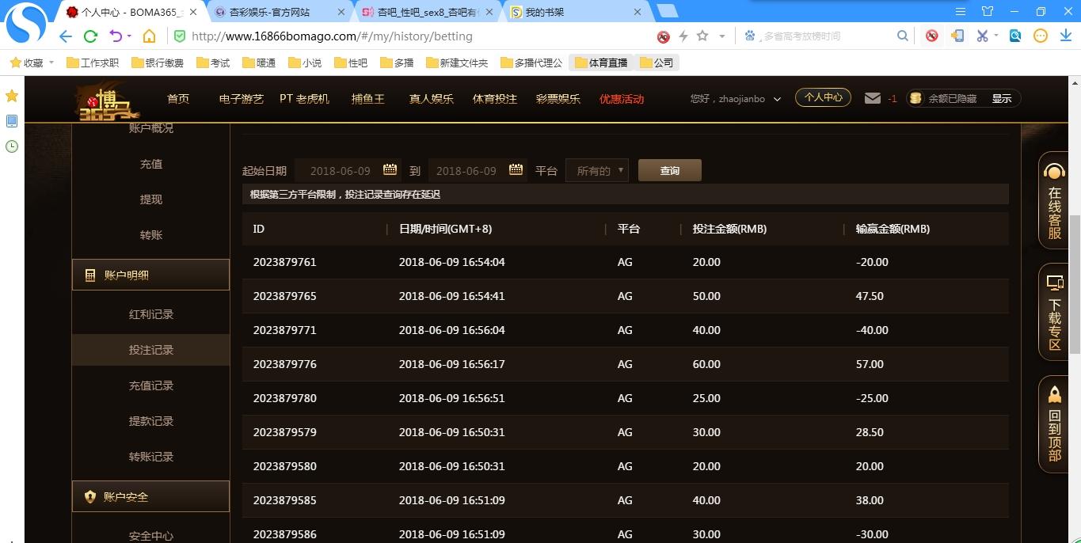Viewport: 1081px width, 543px height.
Task: Click the search magnifier icon
Action: click(903, 36)
